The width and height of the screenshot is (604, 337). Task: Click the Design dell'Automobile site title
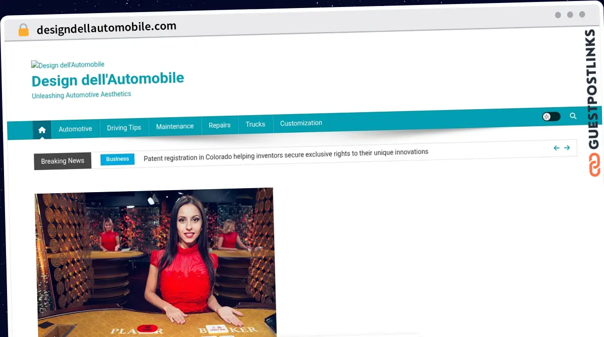pos(108,79)
